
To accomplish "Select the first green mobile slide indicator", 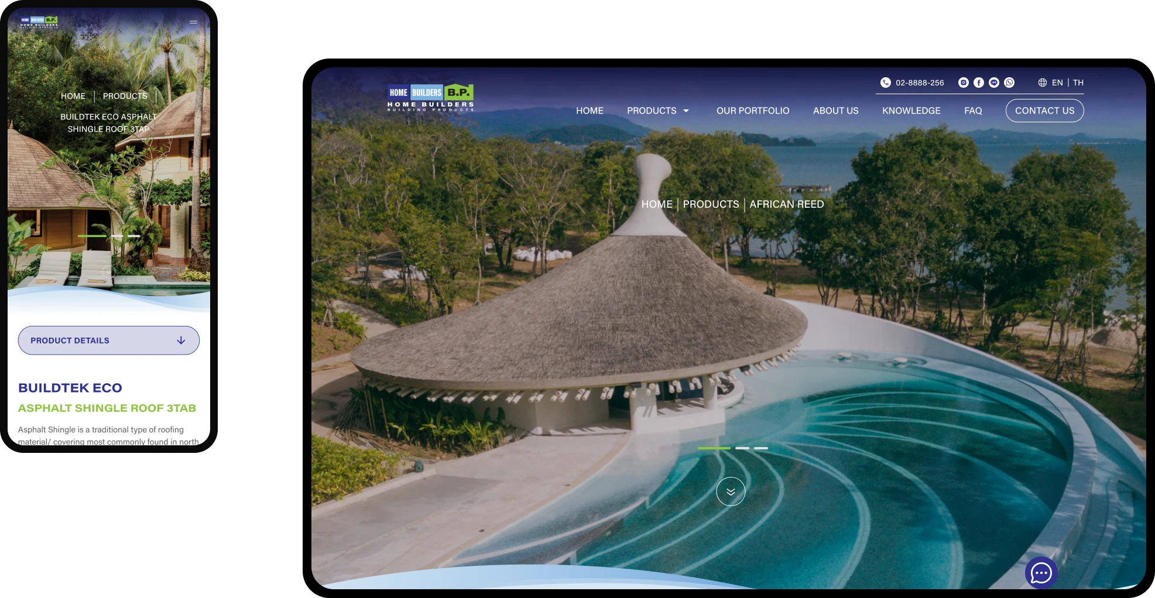I will tap(92, 236).
